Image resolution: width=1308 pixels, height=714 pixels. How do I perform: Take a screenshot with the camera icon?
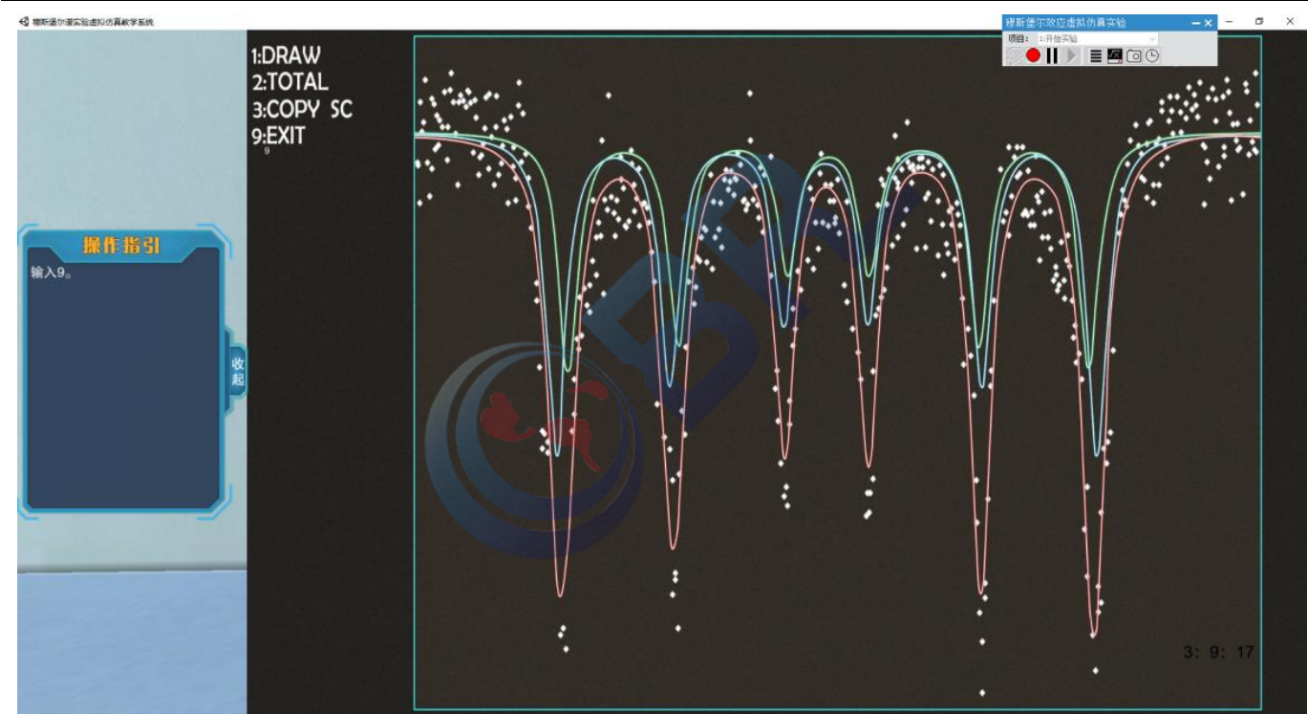click(1134, 56)
